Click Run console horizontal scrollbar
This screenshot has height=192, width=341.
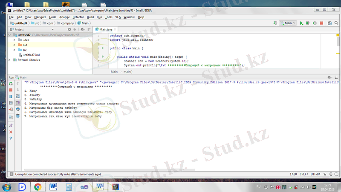[110, 170]
